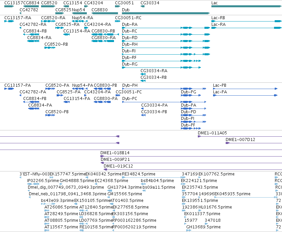This screenshot has height=232, width=282.
Task: Click transcript label Dyb-RI
Action: click(129, 51)
